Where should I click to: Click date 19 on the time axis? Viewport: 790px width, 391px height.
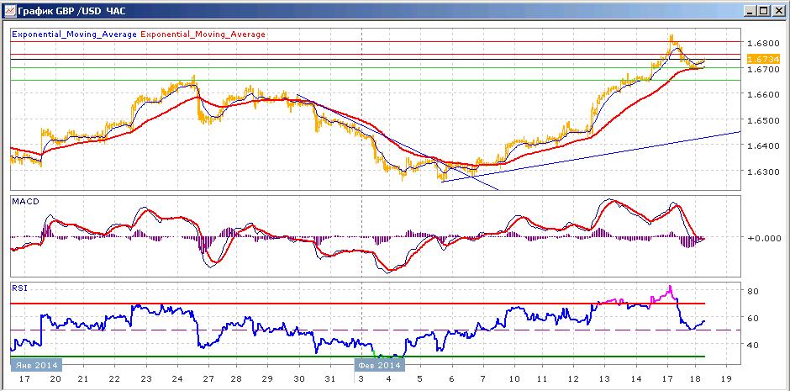point(726,379)
